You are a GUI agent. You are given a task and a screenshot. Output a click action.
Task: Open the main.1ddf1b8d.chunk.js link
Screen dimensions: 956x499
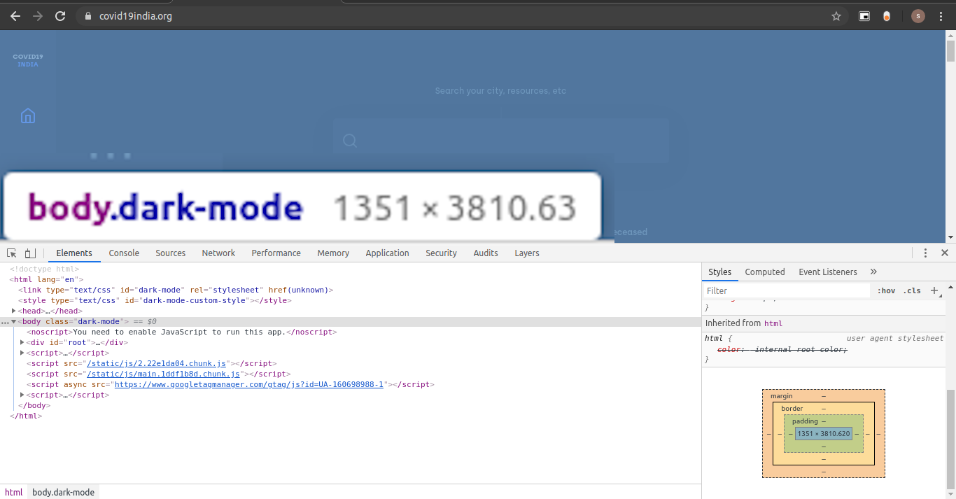(x=163, y=374)
